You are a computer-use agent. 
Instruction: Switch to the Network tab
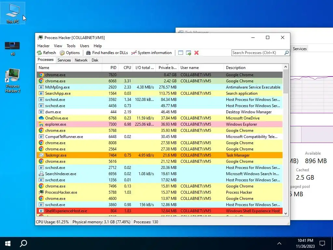point(81,60)
